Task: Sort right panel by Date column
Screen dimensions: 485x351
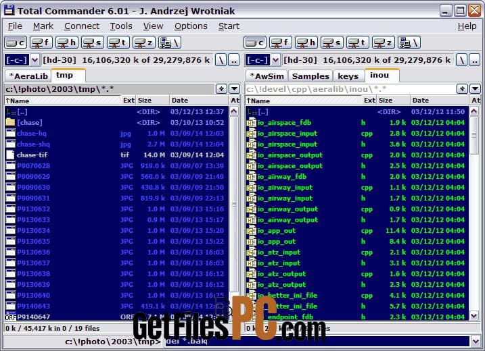Action: click(x=440, y=101)
